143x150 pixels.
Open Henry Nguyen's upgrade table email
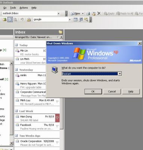(30, 85)
